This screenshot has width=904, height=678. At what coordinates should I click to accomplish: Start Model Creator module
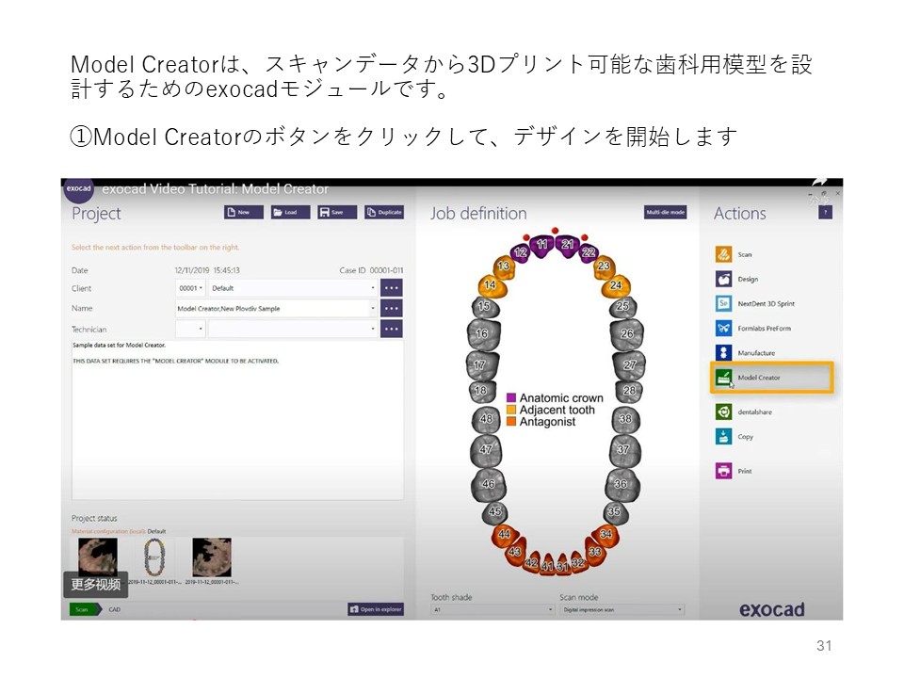(724, 378)
